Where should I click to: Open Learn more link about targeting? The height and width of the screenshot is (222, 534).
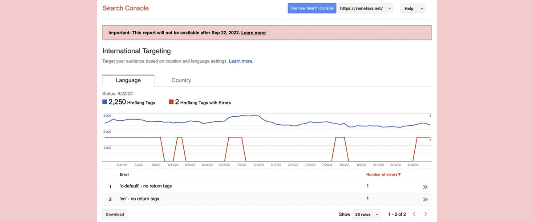[241, 61]
